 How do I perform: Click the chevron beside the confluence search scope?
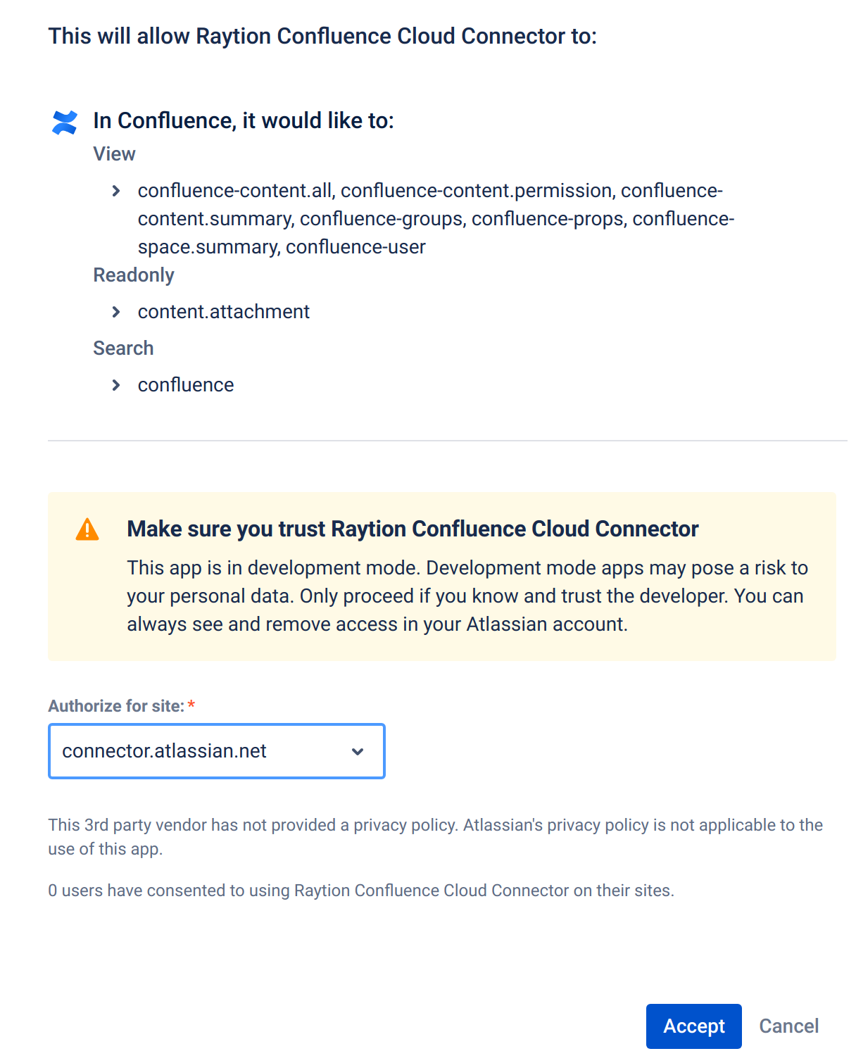[118, 384]
